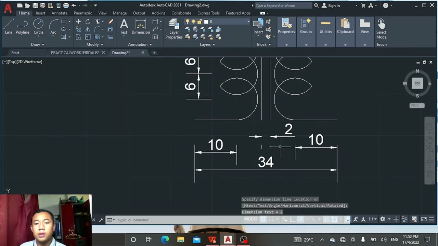Viewport: 438px width, 246px height.
Task: Go to the Start tab
Action: tap(15, 53)
